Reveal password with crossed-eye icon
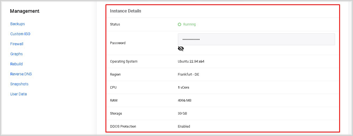Image resolution: width=353 pixels, height=136 pixels. pyautogui.click(x=181, y=49)
